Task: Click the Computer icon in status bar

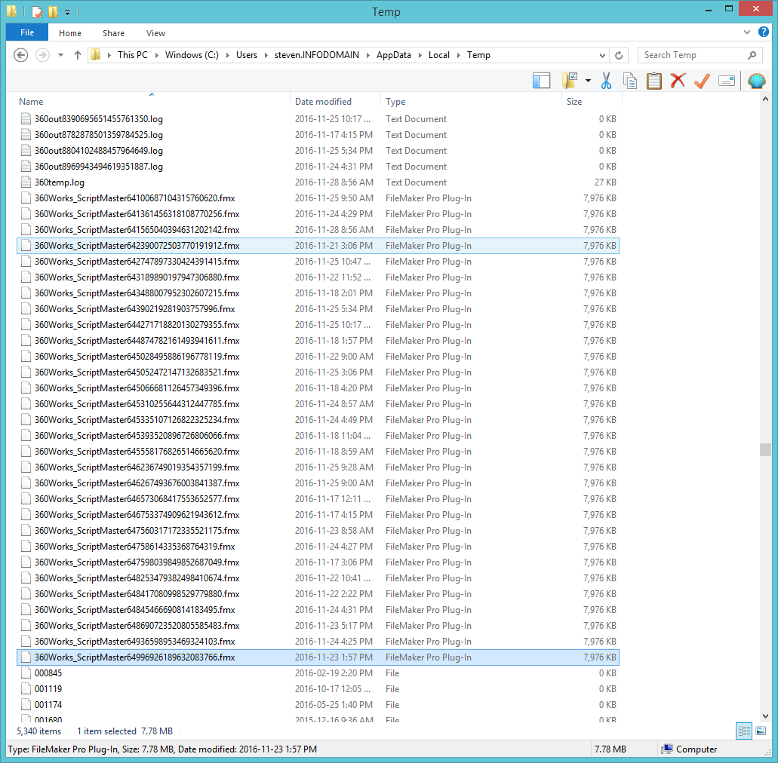Action: [x=667, y=749]
